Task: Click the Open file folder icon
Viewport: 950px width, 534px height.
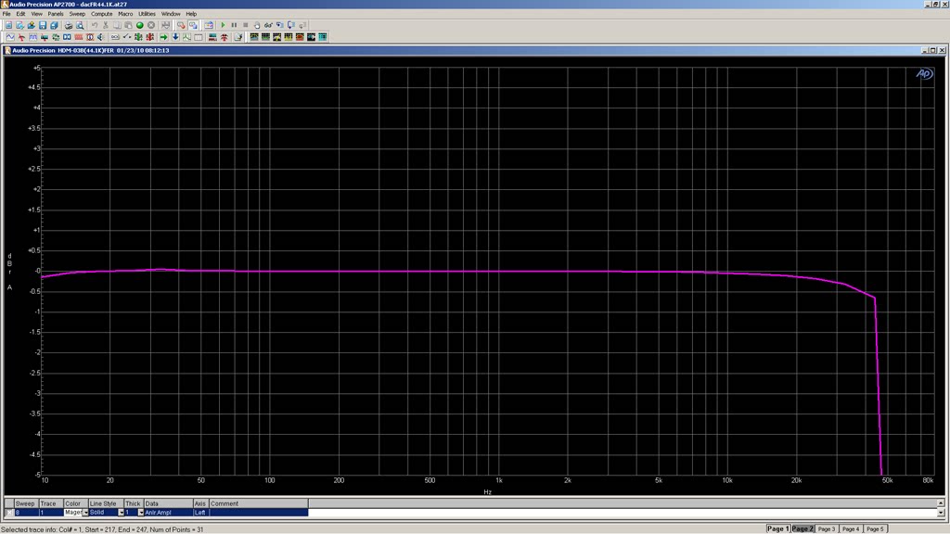Action: tap(32, 25)
